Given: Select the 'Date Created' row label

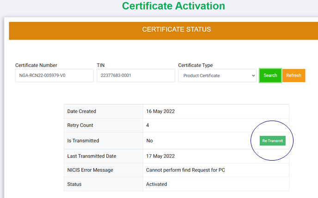Looking at the screenshot, I should (x=81, y=111).
